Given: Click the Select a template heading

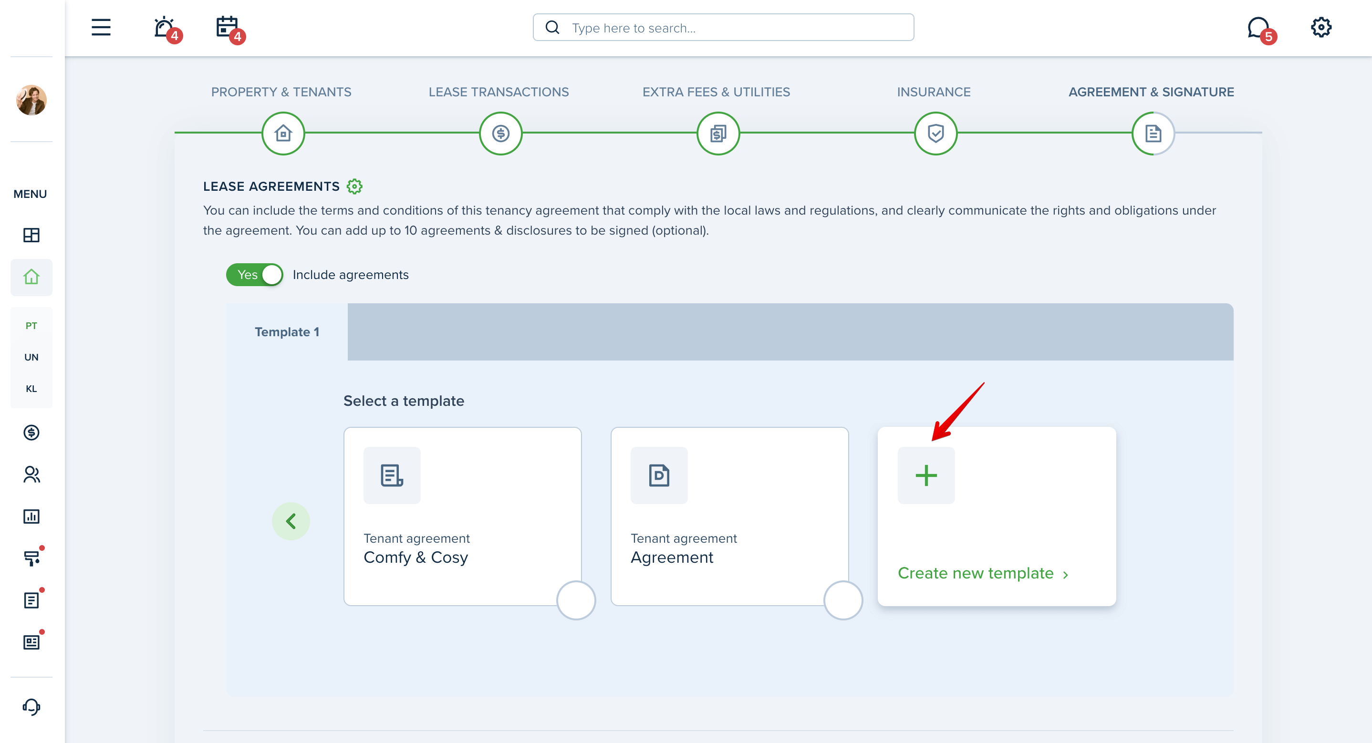Looking at the screenshot, I should pos(404,401).
